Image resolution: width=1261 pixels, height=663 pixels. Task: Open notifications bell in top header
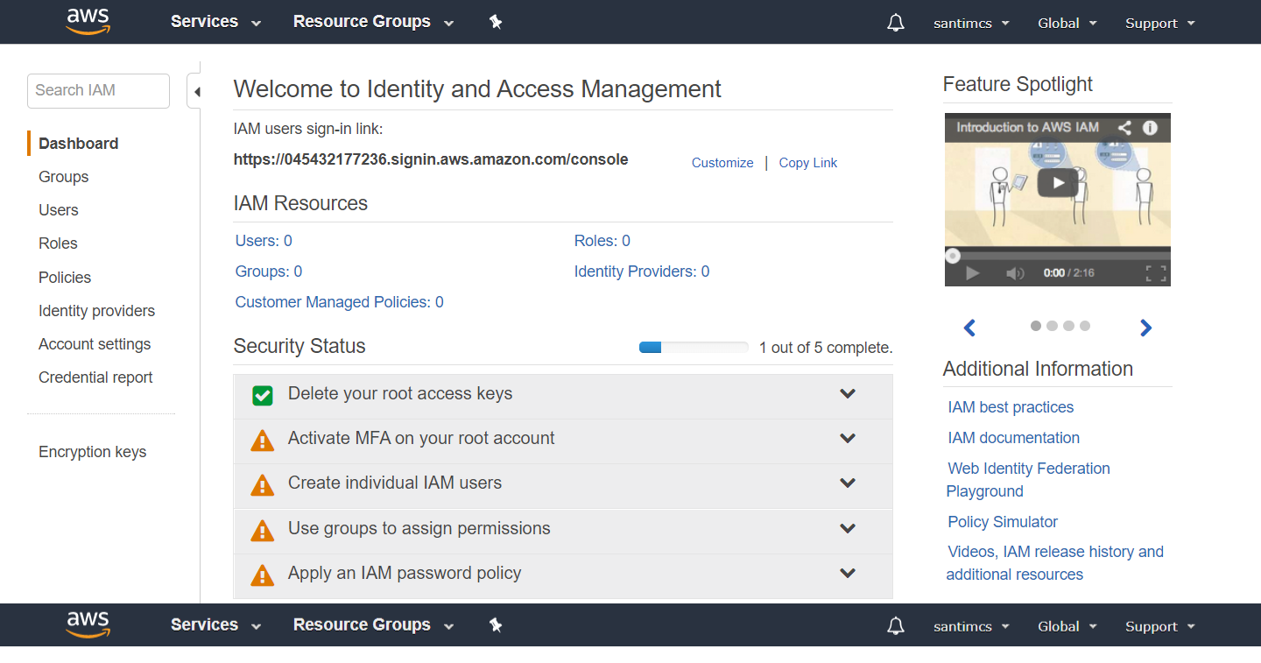click(x=896, y=23)
